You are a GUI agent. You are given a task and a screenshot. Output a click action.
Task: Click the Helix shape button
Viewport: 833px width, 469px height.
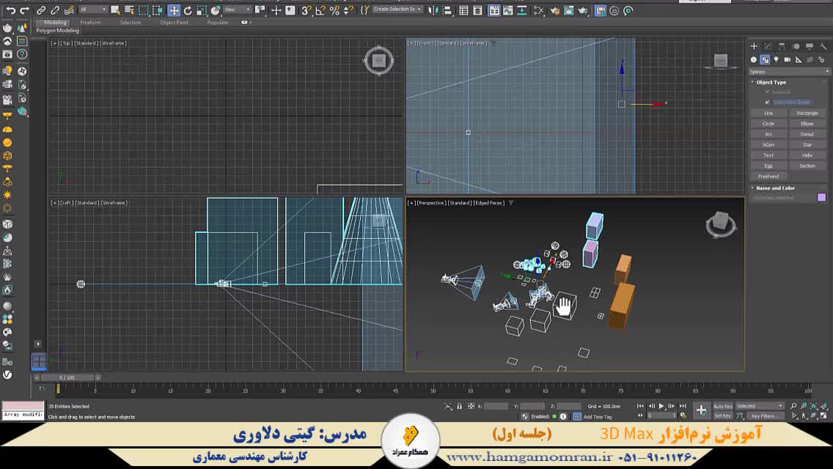[807, 155]
